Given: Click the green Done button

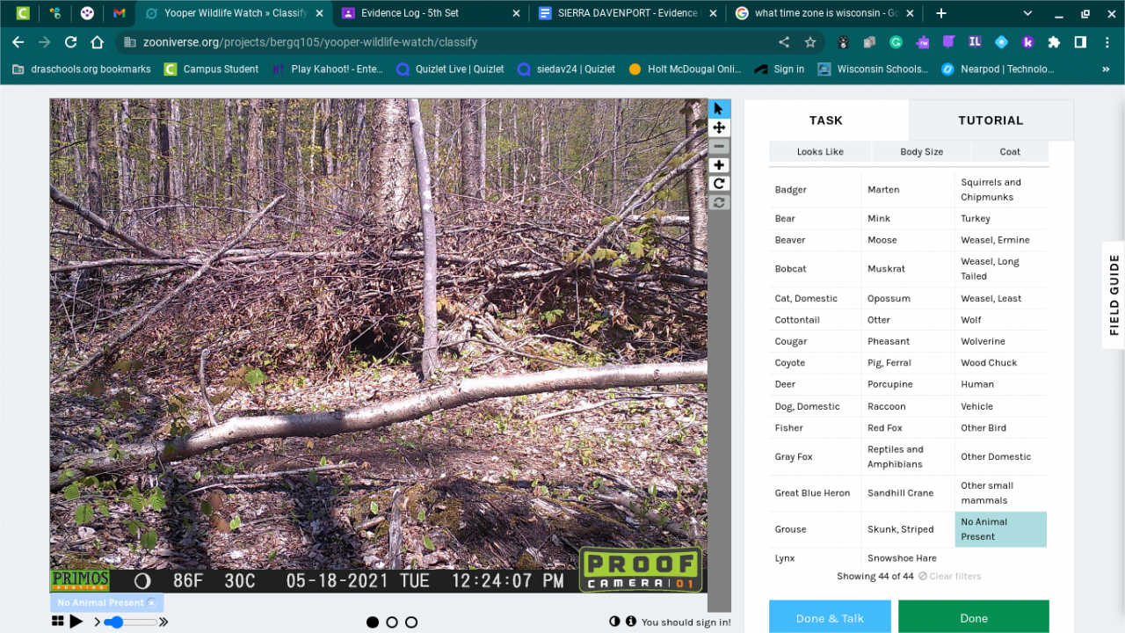Looking at the screenshot, I should pyautogui.click(x=973, y=617).
